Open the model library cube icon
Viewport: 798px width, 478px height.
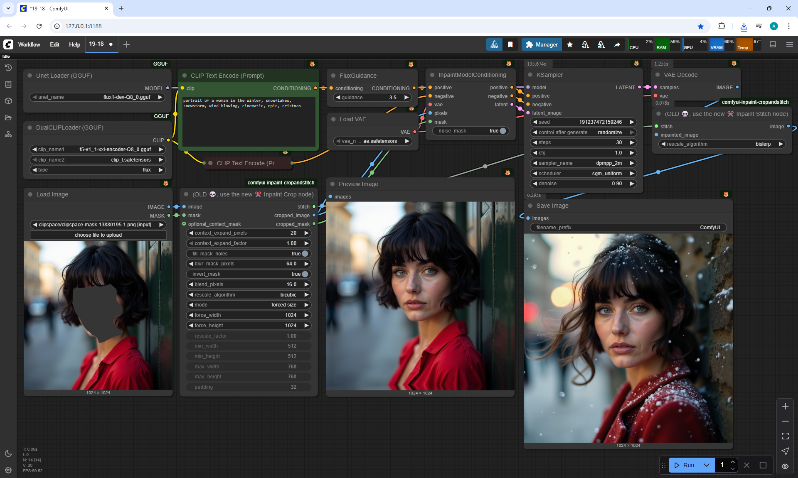coord(8,101)
